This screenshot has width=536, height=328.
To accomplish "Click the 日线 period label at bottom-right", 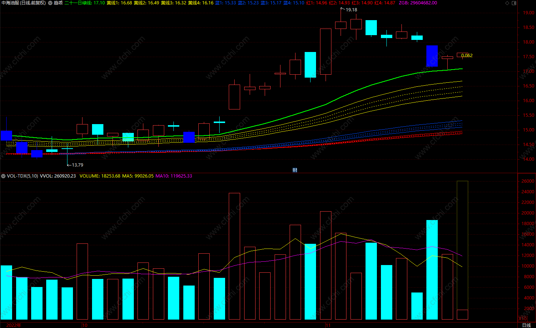I will (x=526, y=325).
